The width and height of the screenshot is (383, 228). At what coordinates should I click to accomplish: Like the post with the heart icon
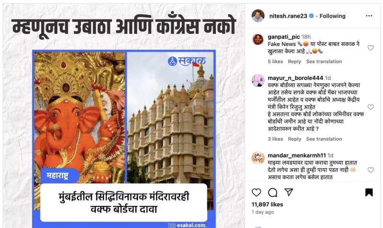tap(256, 193)
